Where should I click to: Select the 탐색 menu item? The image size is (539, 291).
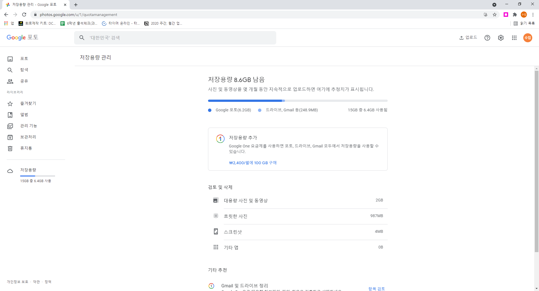coord(24,70)
